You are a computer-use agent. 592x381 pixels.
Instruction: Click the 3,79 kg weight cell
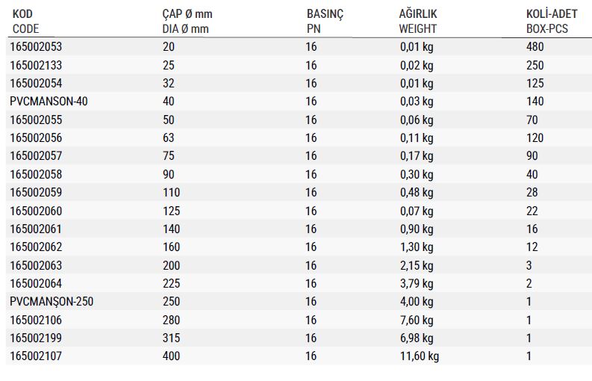coord(417,284)
